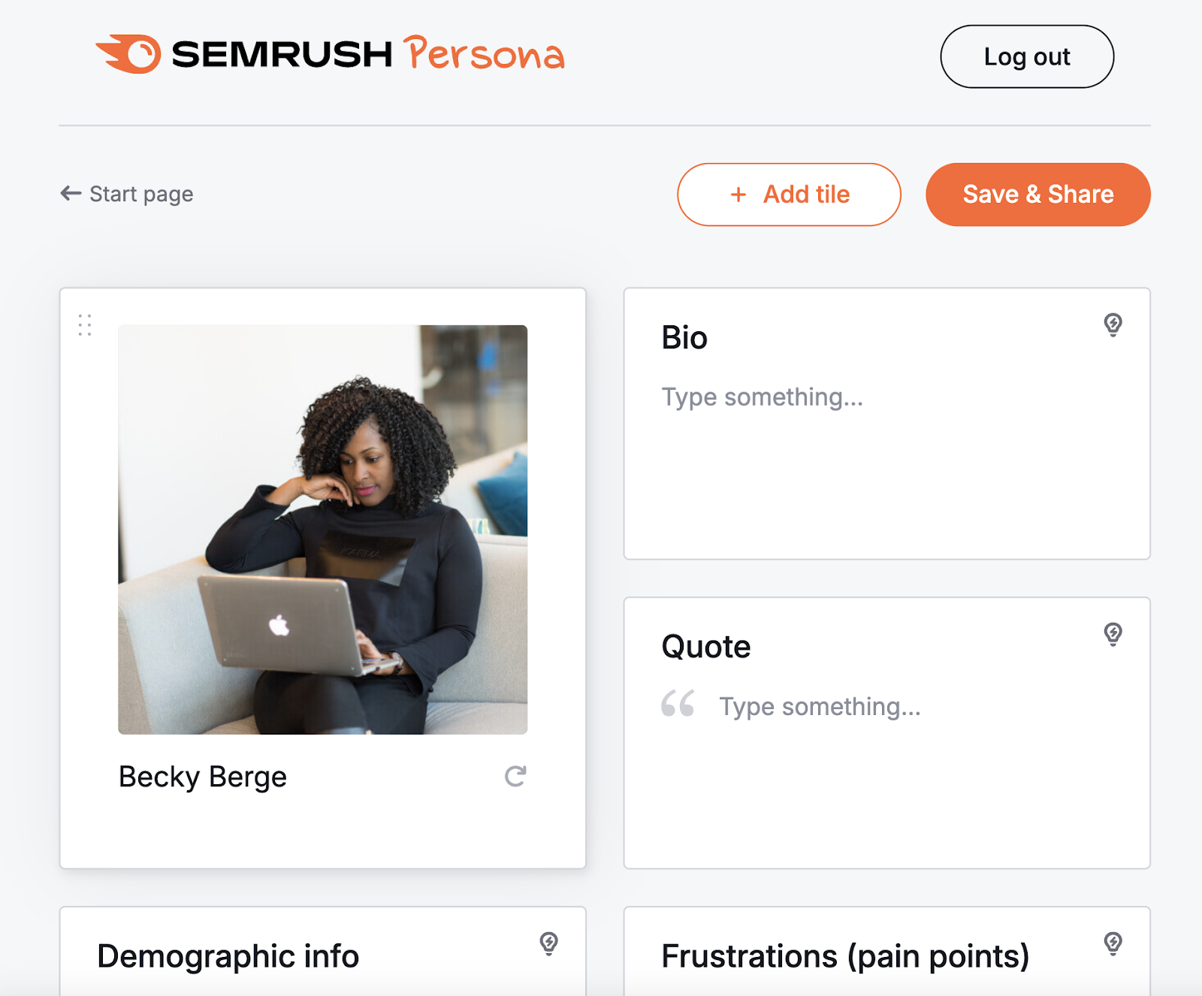Return via the Start page link

[140, 194]
